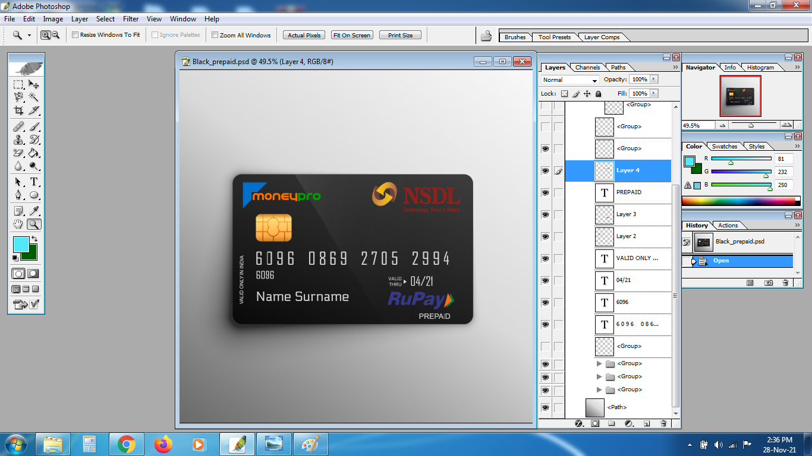The width and height of the screenshot is (812, 456).
Task: Toggle Lock transparent pixels
Action: [564, 94]
